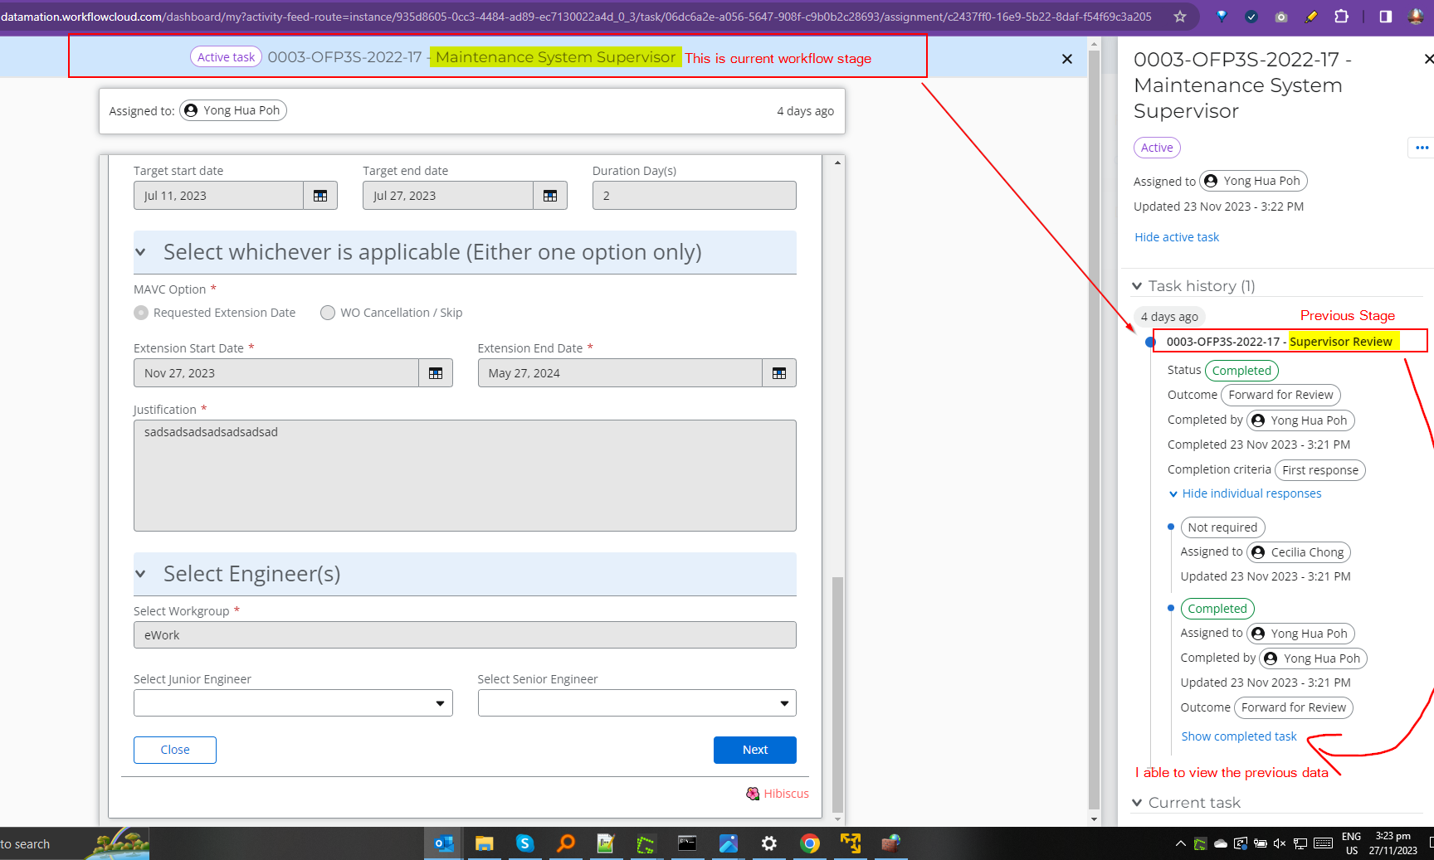The height and width of the screenshot is (860, 1434).
Task: Collapse the Task history section
Action: [1137, 286]
